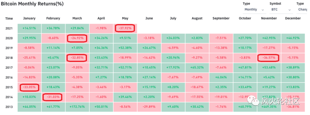Select the circled November 2018 -36.57% cell
Viewport: 310px width, 115px height.
pyautogui.click(x=269, y=58)
